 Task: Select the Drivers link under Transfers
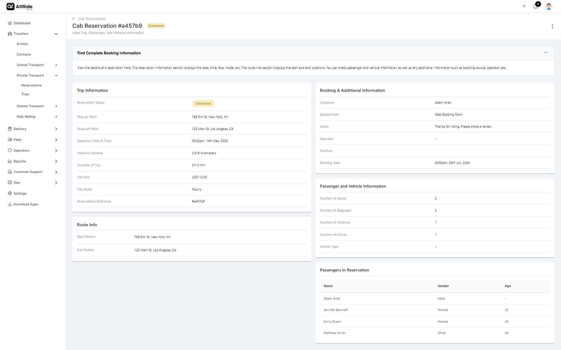22,44
